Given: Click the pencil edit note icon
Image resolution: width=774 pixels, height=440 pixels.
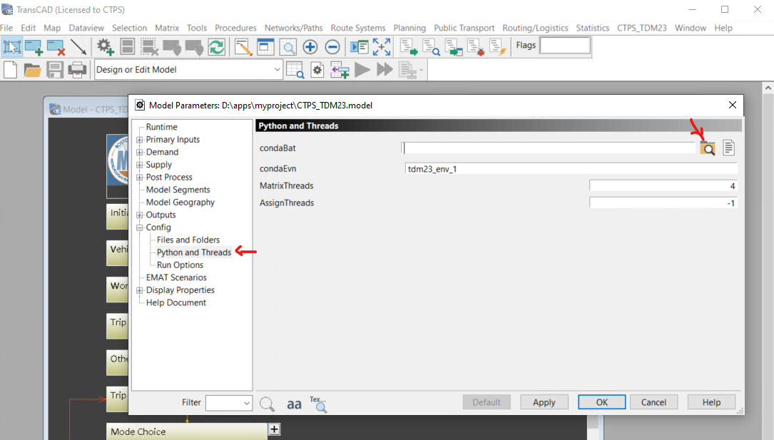Looking at the screenshot, I should [x=243, y=47].
